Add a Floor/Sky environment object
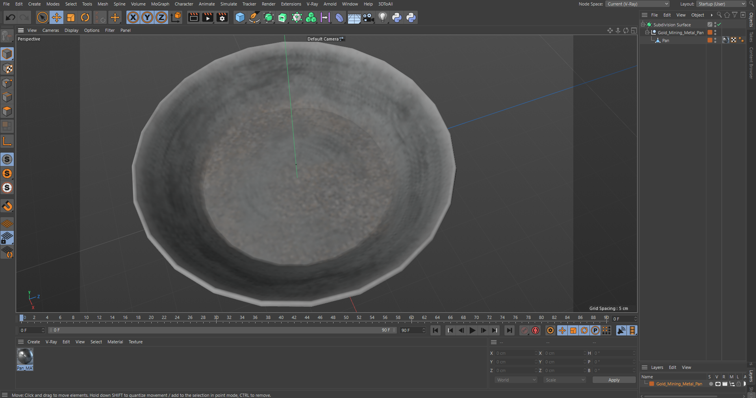 (354, 17)
